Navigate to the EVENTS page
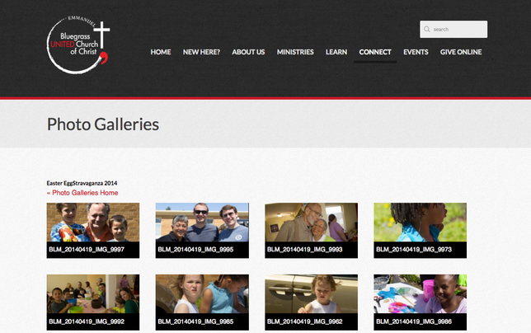This screenshot has height=333, width=531. [416, 52]
